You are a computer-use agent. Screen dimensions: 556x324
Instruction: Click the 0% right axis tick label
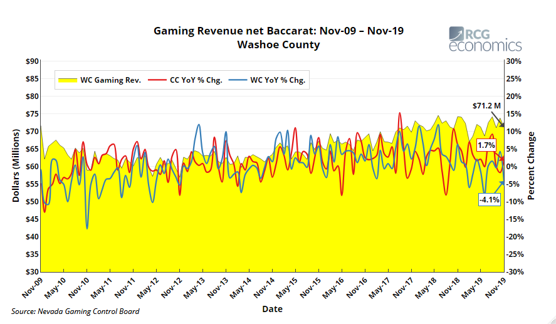tap(511, 167)
